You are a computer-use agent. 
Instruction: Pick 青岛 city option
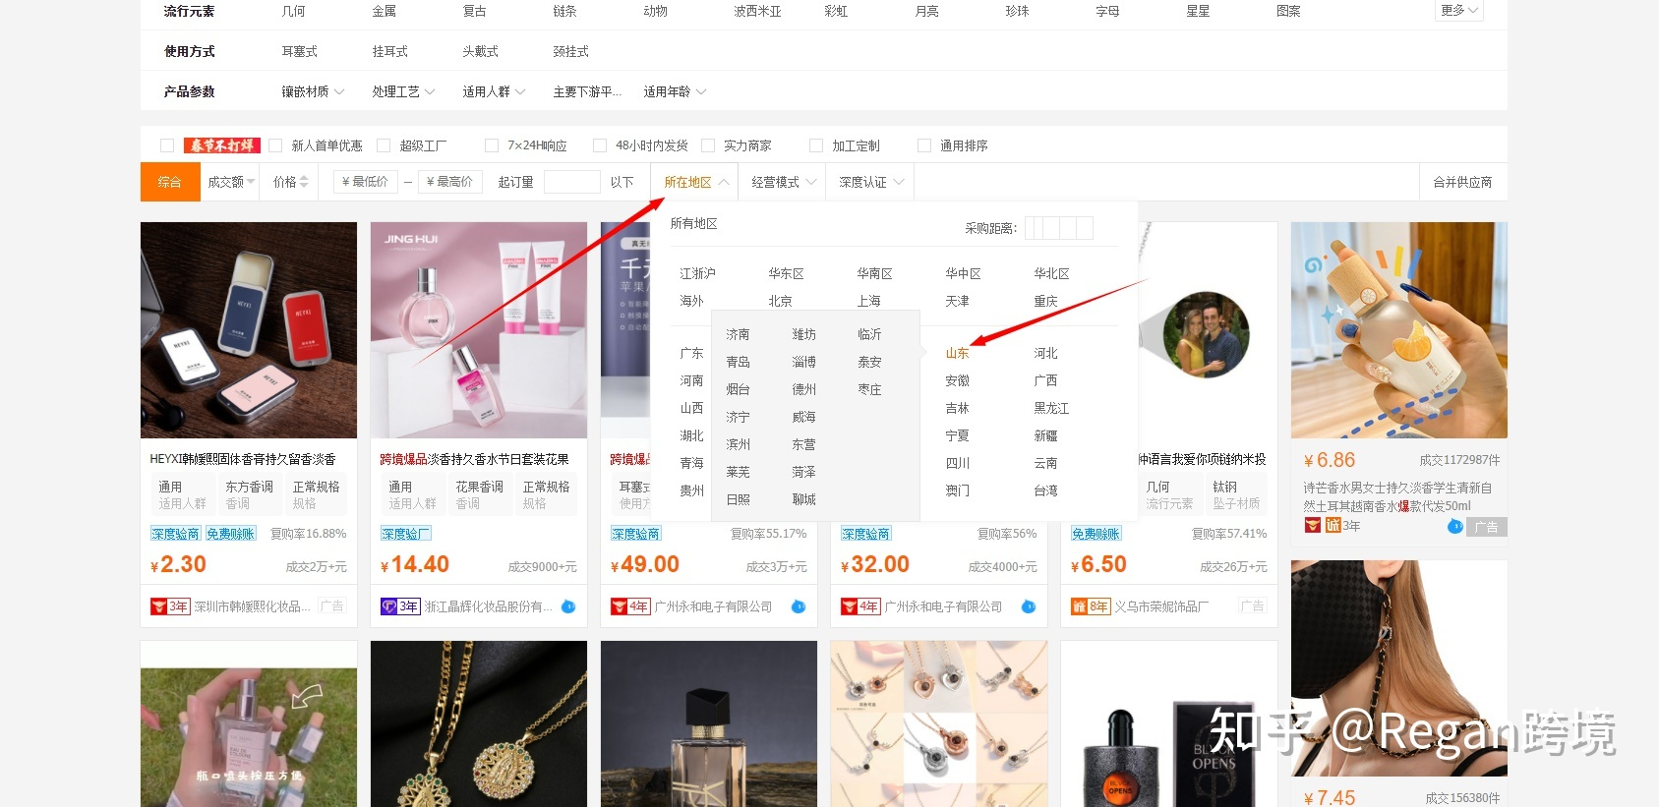click(738, 362)
